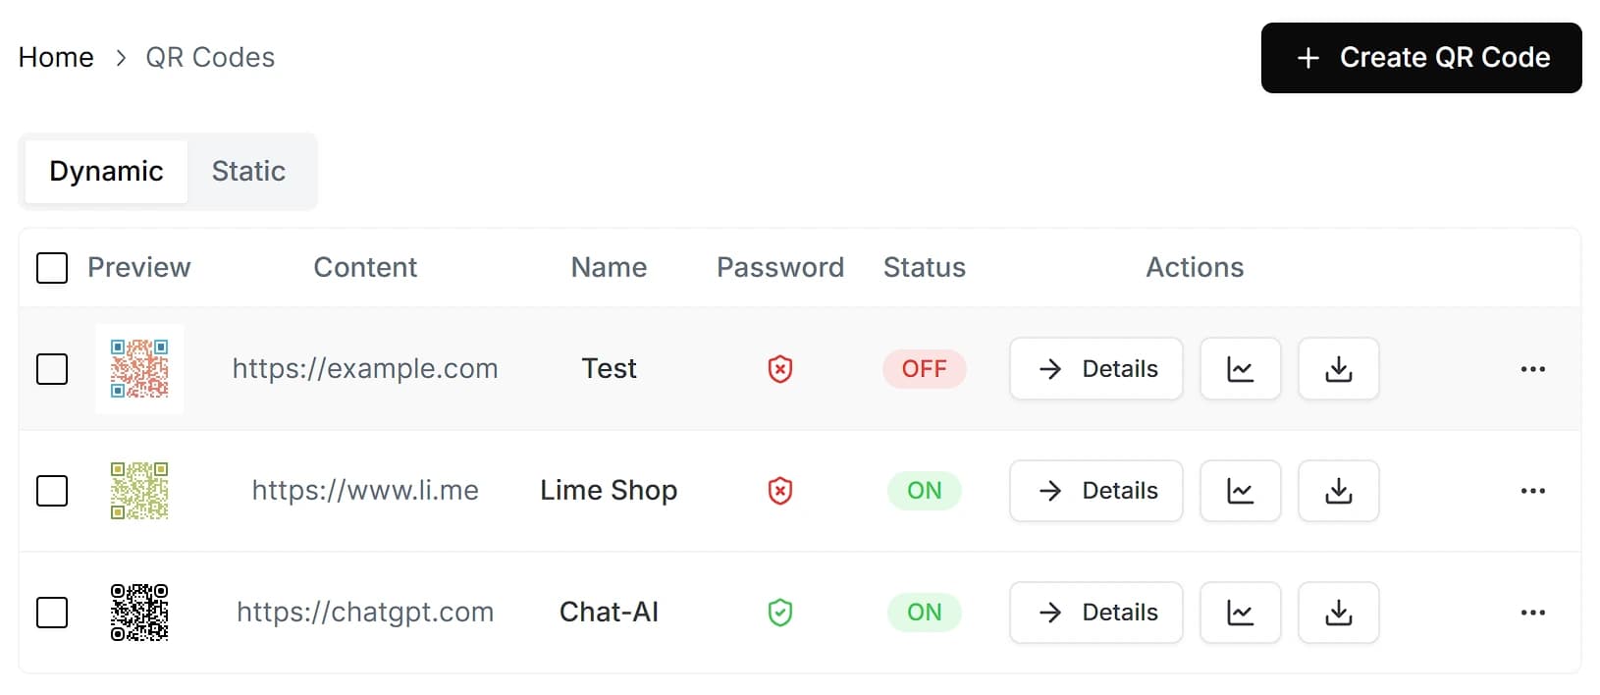Select the checkbox on the Test row
Viewport: 1600px width, 695px height.
52,369
